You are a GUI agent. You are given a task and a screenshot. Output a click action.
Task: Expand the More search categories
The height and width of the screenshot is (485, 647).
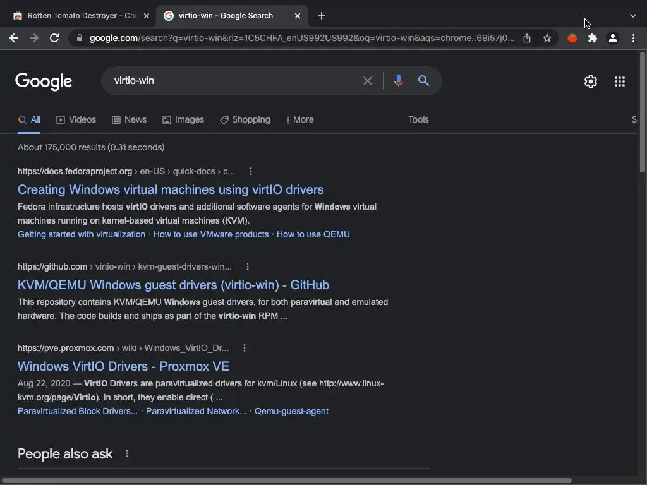click(x=300, y=119)
